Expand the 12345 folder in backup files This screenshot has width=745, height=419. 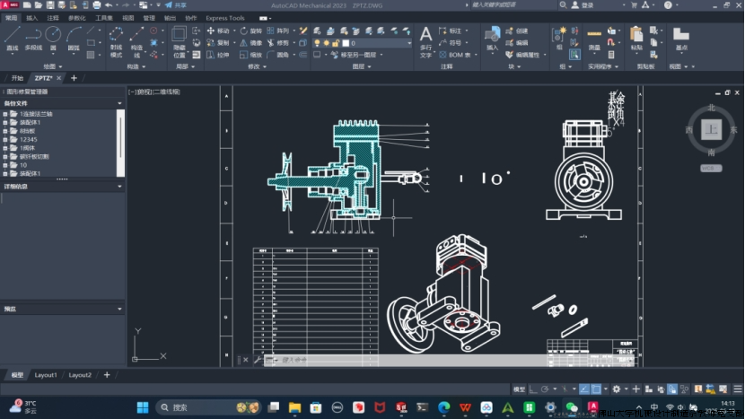coord(4,139)
